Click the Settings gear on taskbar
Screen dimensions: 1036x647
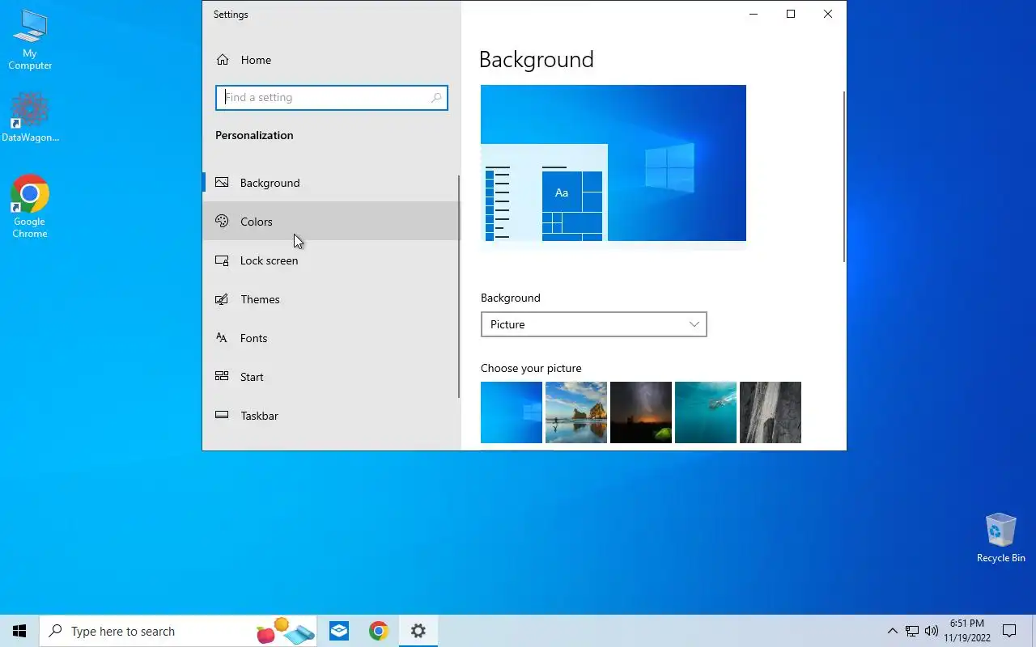coord(418,631)
